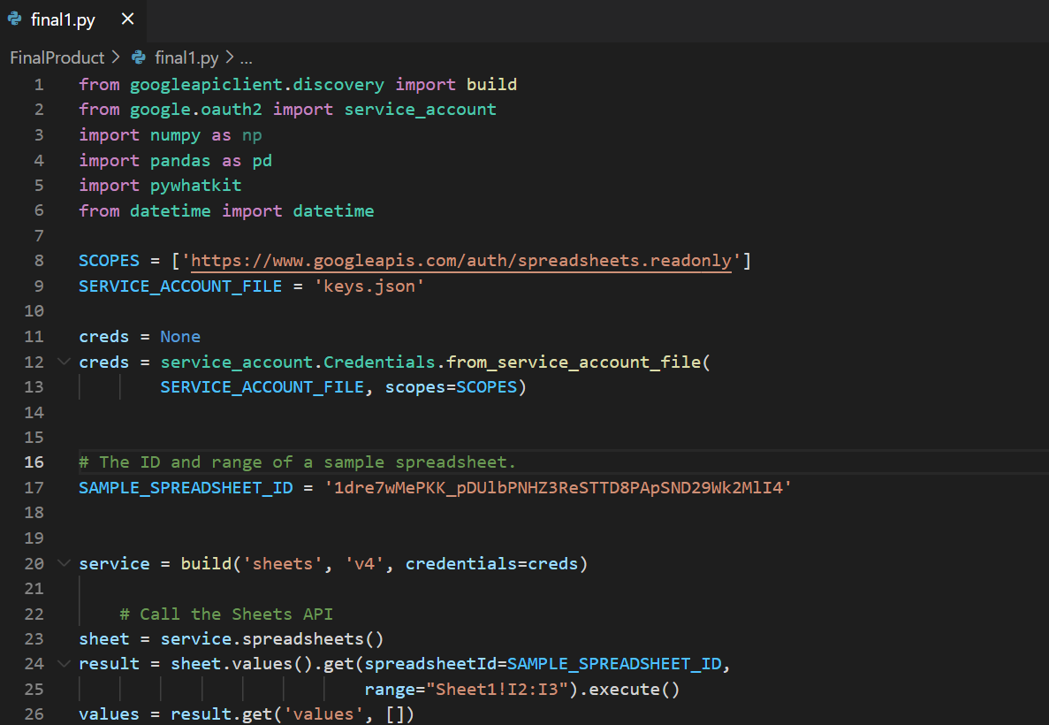Click 'scopes=SCOPES' argument on line 13
This screenshot has width=1049, height=725.
(451, 387)
